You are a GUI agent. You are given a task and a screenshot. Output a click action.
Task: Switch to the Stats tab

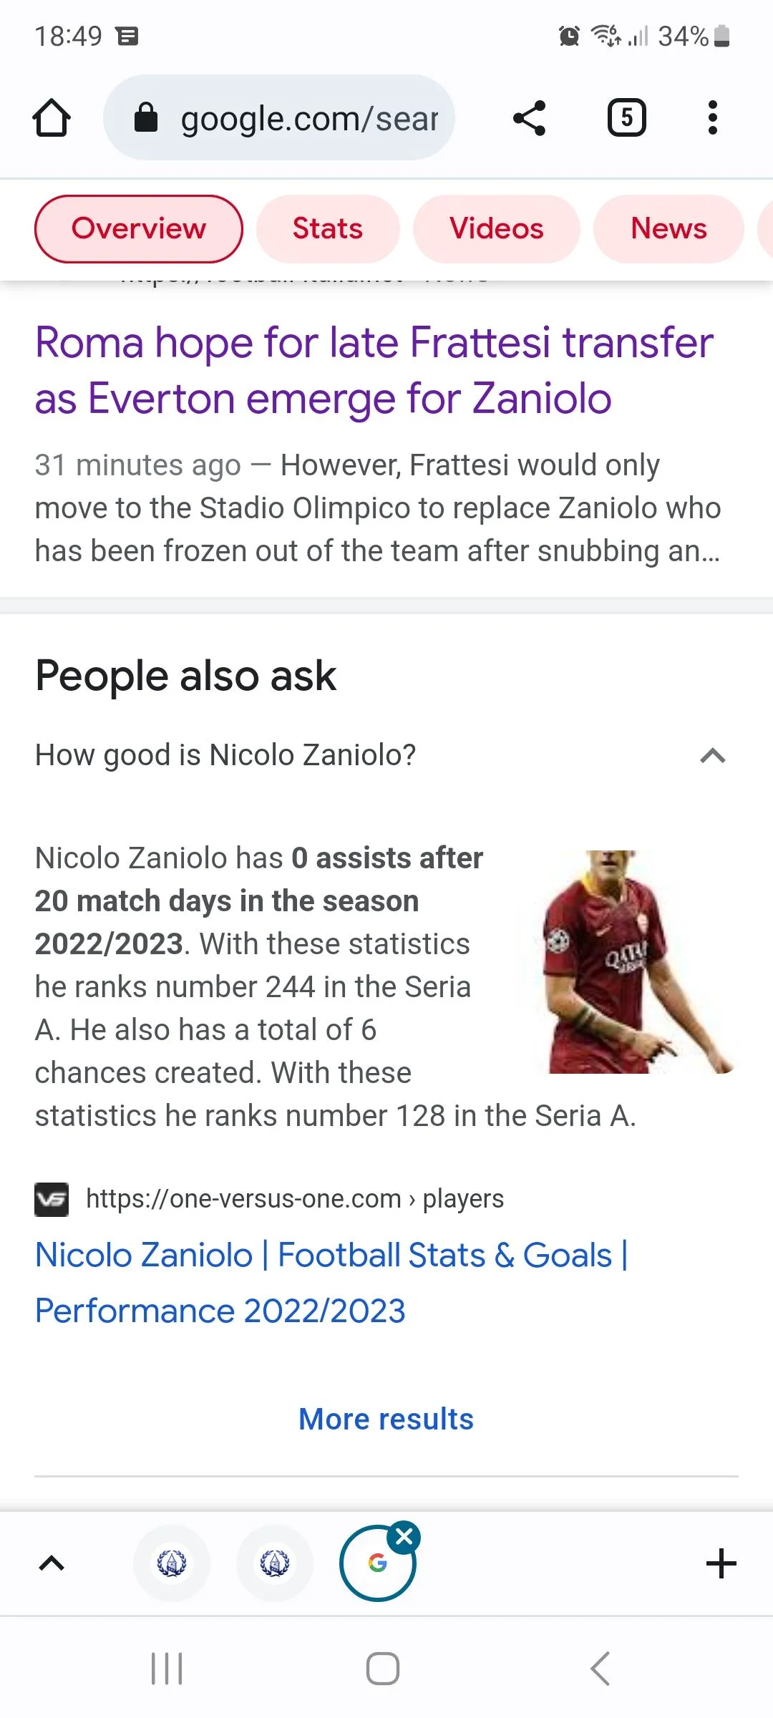pyautogui.click(x=327, y=229)
